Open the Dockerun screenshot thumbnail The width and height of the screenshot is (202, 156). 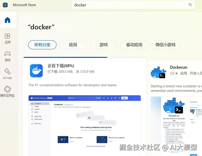point(176,126)
